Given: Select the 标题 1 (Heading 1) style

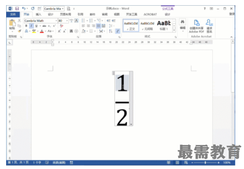Looking at the screenshot, I should 164,26.
